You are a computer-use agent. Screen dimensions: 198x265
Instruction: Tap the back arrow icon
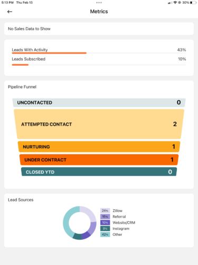coord(10,12)
